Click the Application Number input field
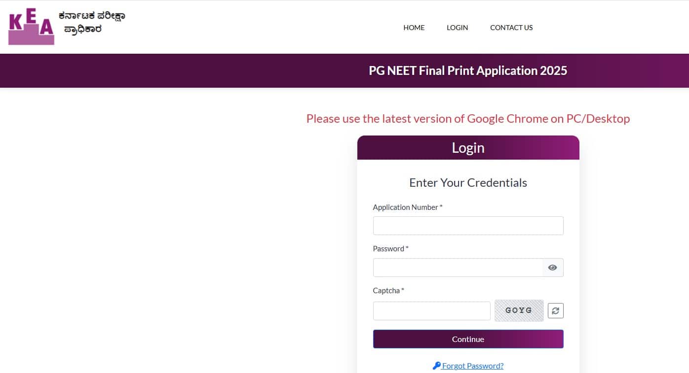The height and width of the screenshot is (373, 689). pyautogui.click(x=468, y=225)
